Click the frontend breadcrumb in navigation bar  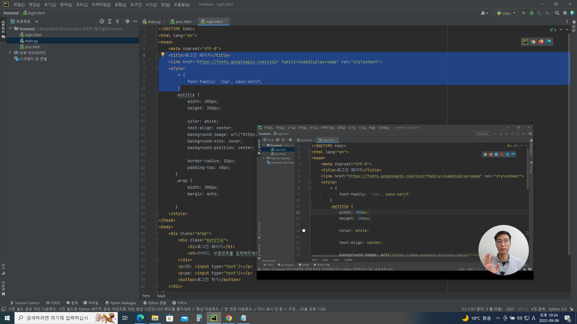(x=11, y=13)
